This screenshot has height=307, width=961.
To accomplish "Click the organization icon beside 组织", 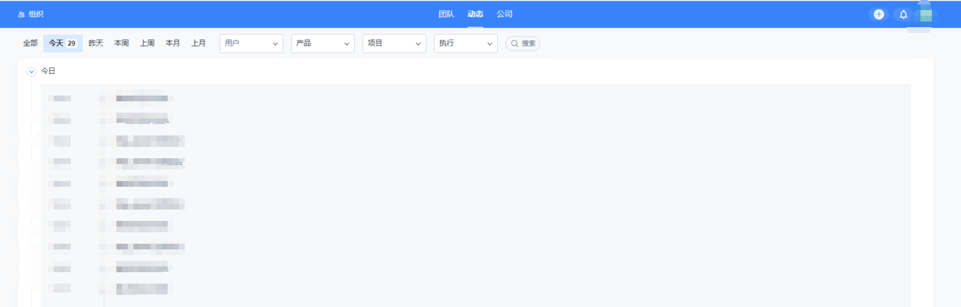I will pos(22,14).
